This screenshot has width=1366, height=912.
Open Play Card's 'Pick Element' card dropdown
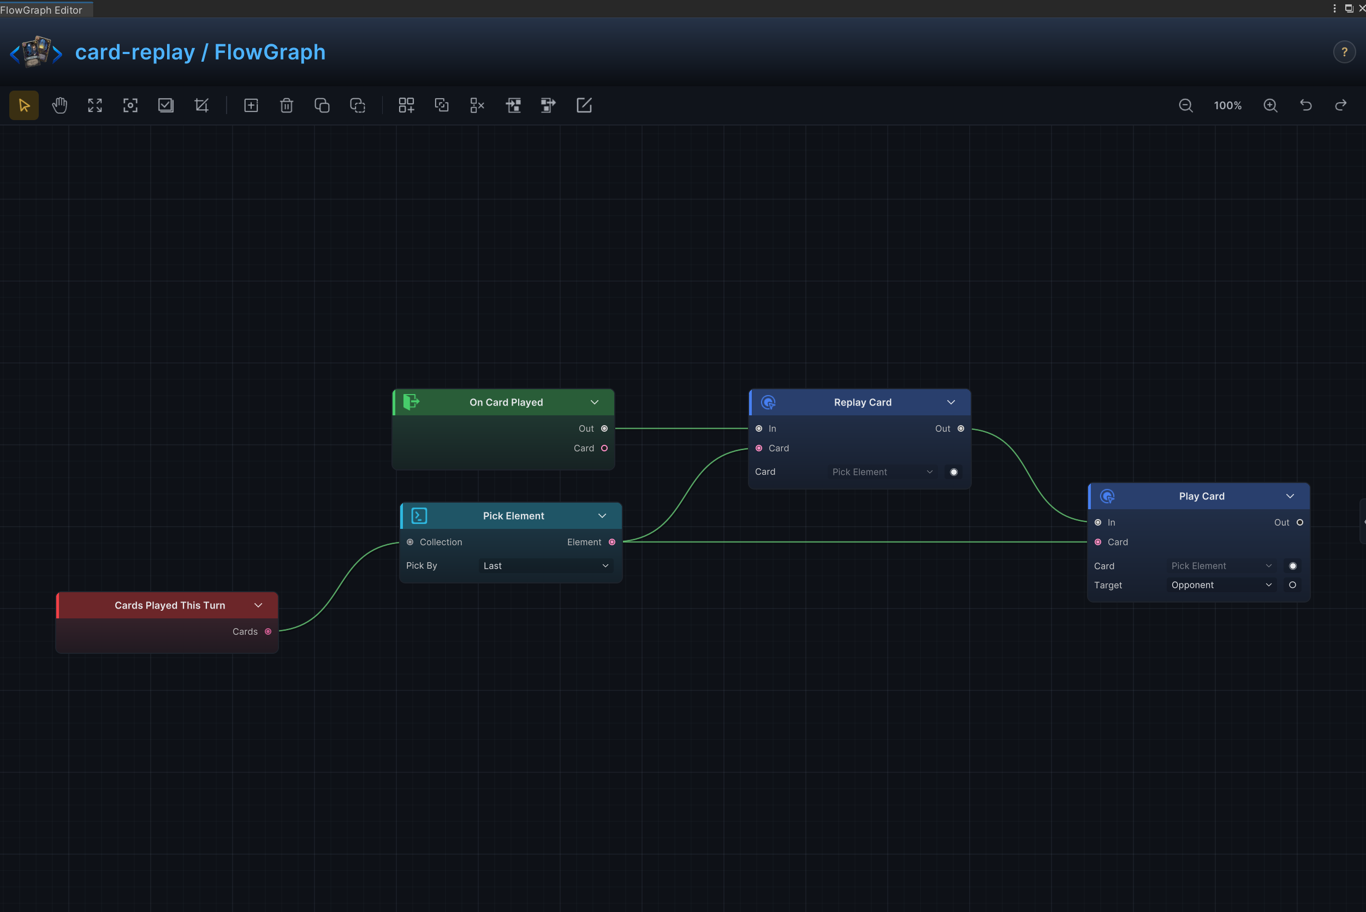coord(1221,566)
